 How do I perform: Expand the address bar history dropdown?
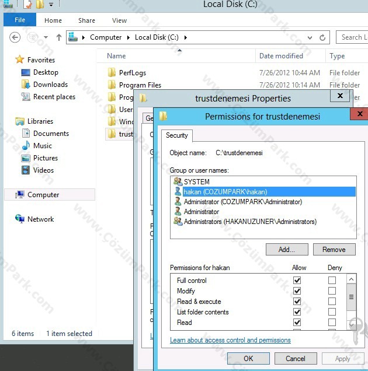pos(310,37)
